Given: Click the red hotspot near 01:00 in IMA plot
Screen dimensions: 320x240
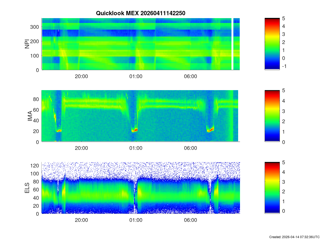Looking at the screenshot, I should click(x=136, y=130).
